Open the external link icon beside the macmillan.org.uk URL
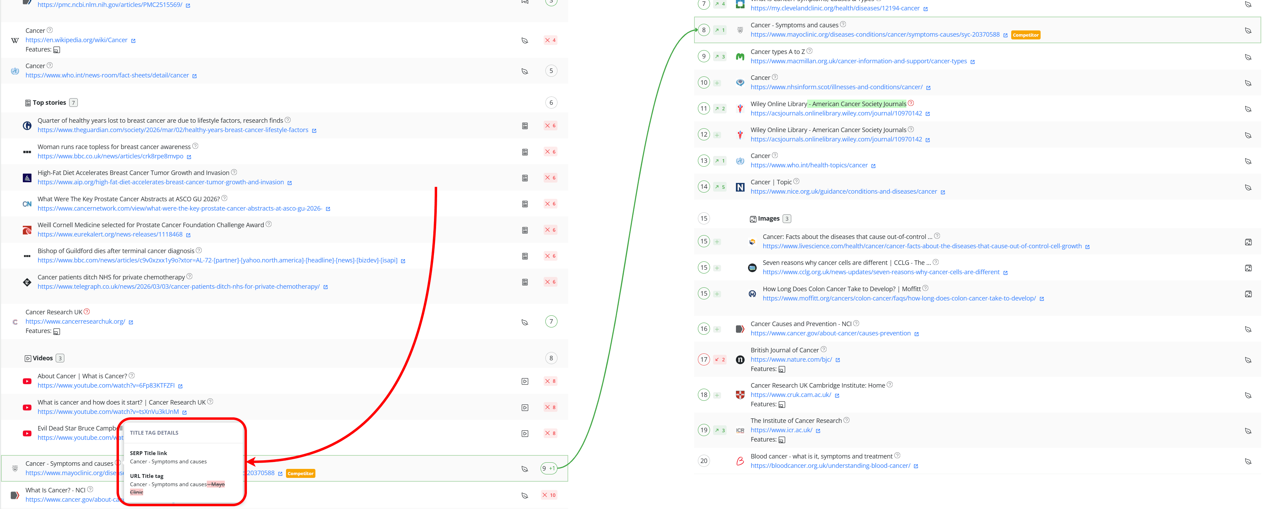The height and width of the screenshot is (509, 1264). coord(972,62)
